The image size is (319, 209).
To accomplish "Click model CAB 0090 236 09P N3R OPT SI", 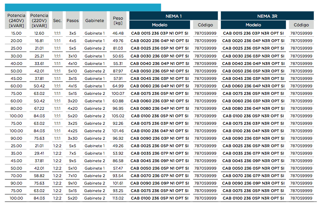I will (253, 183).
